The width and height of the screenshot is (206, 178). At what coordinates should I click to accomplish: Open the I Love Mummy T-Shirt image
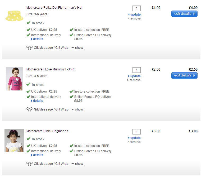pos(14,79)
